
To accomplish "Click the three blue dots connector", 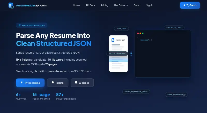I will tap(131, 54).
